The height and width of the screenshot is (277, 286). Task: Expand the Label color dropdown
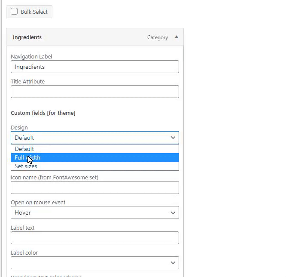pyautogui.click(x=94, y=263)
